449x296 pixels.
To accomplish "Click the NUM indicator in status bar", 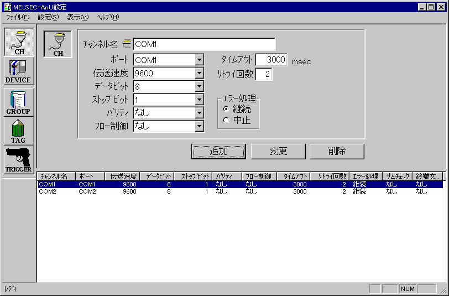I will tap(408, 289).
